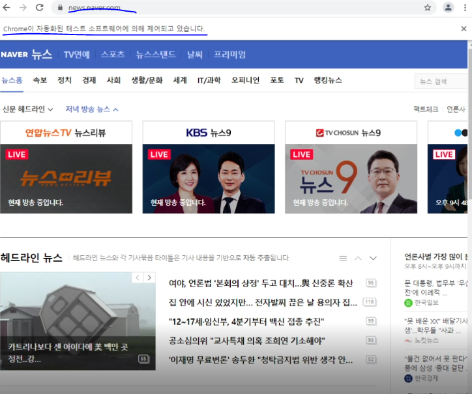Collapse the 저녁 방송 뉴스 section
The width and height of the screenshot is (472, 394).
click(x=92, y=109)
